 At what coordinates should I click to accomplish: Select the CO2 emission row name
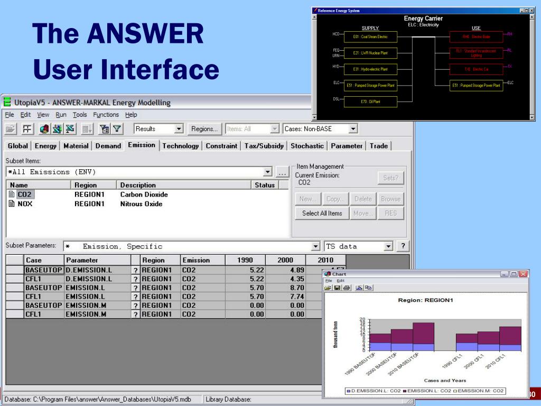tap(24, 195)
